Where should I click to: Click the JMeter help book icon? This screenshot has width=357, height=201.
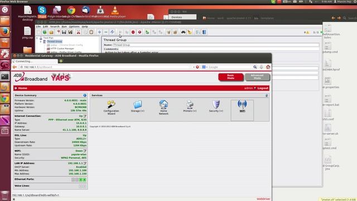pyautogui.click(x=204, y=32)
